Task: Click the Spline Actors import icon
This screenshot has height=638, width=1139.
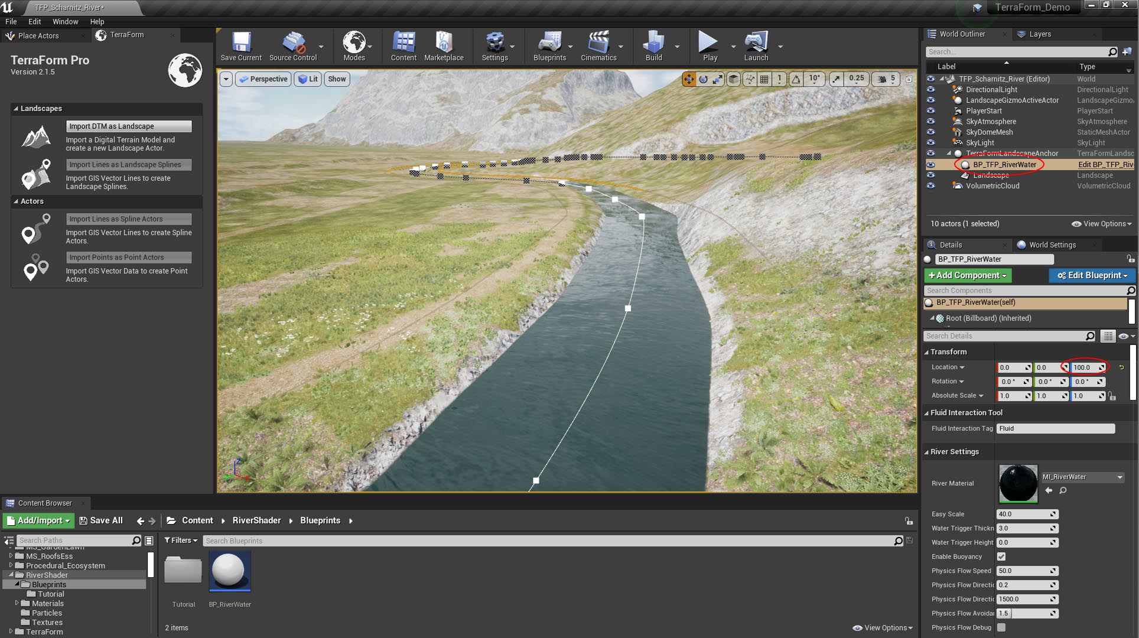Action: pyautogui.click(x=36, y=229)
